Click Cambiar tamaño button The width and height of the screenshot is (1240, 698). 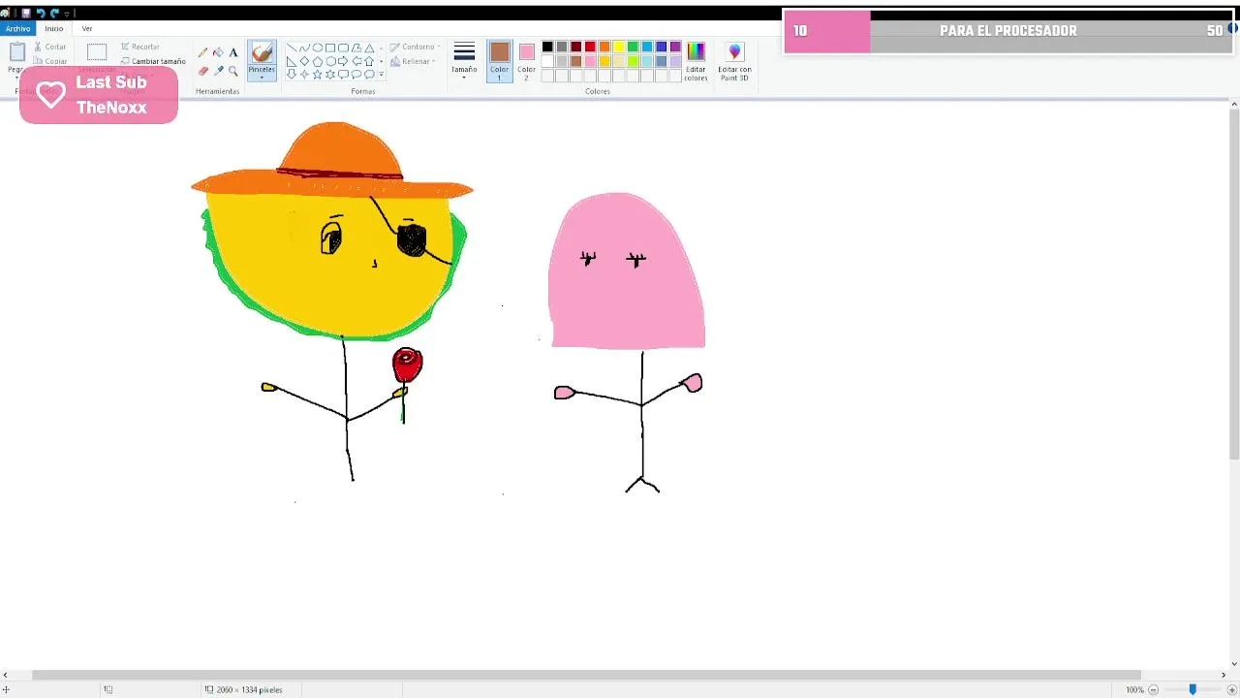[x=153, y=61]
